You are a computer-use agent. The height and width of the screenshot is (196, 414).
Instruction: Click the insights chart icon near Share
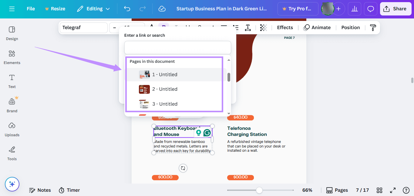point(354,8)
